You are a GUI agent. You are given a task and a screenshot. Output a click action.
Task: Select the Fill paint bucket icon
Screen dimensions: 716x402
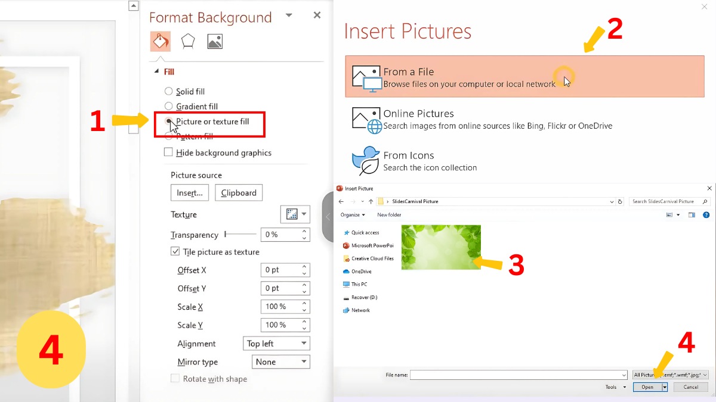(x=160, y=41)
